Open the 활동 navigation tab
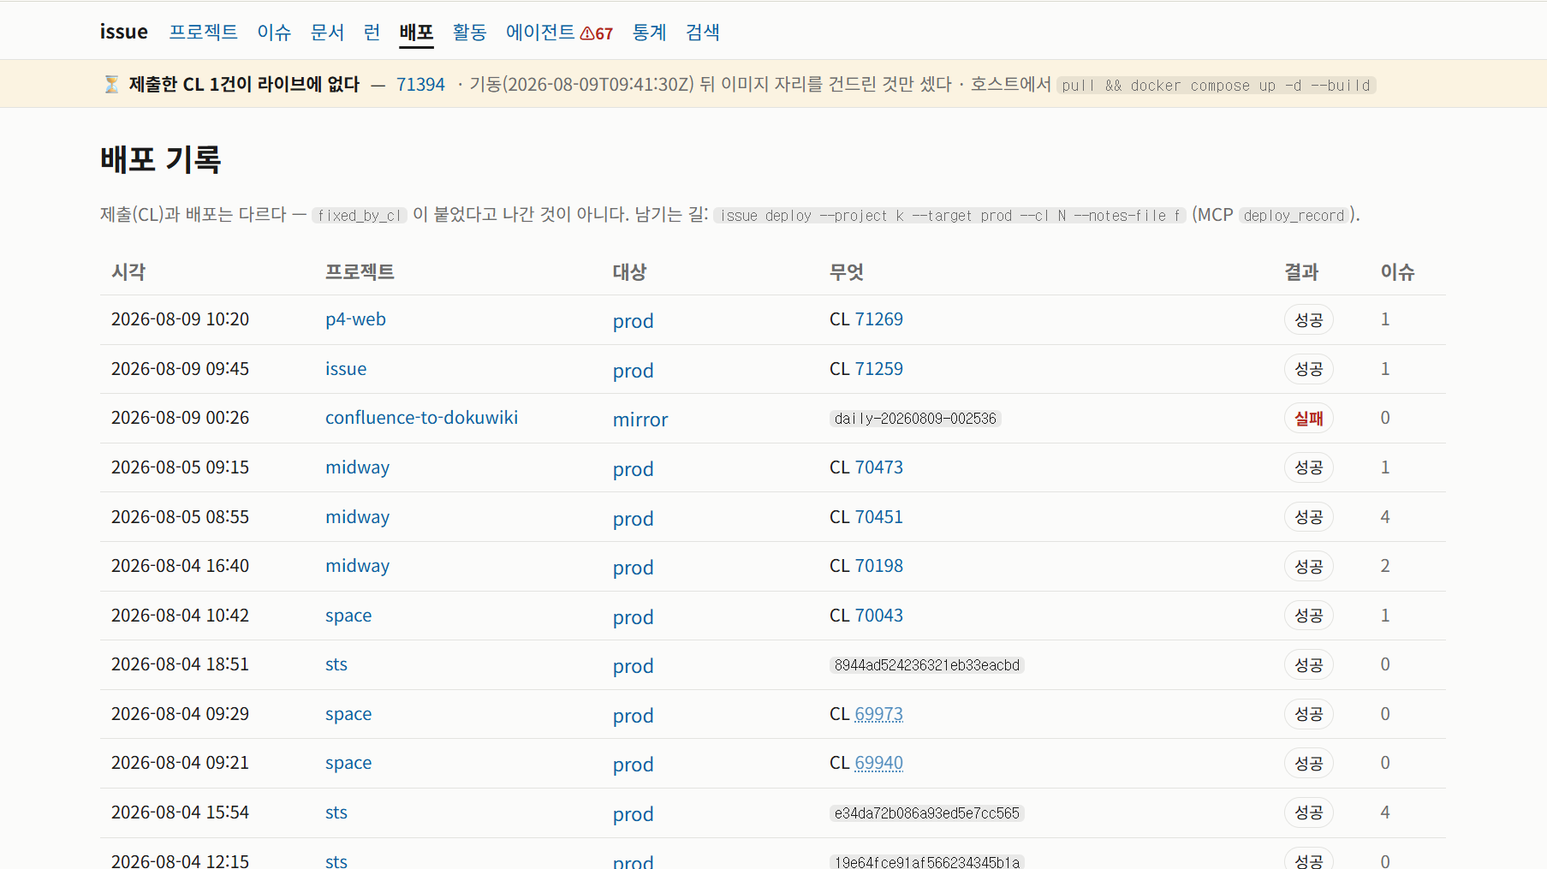The image size is (1547, 869). click(470, 32)
